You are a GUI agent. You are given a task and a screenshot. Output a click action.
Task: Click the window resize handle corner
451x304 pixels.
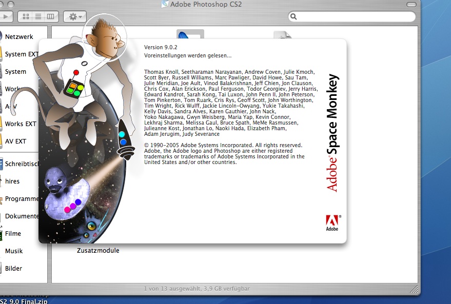pos(415,289)
